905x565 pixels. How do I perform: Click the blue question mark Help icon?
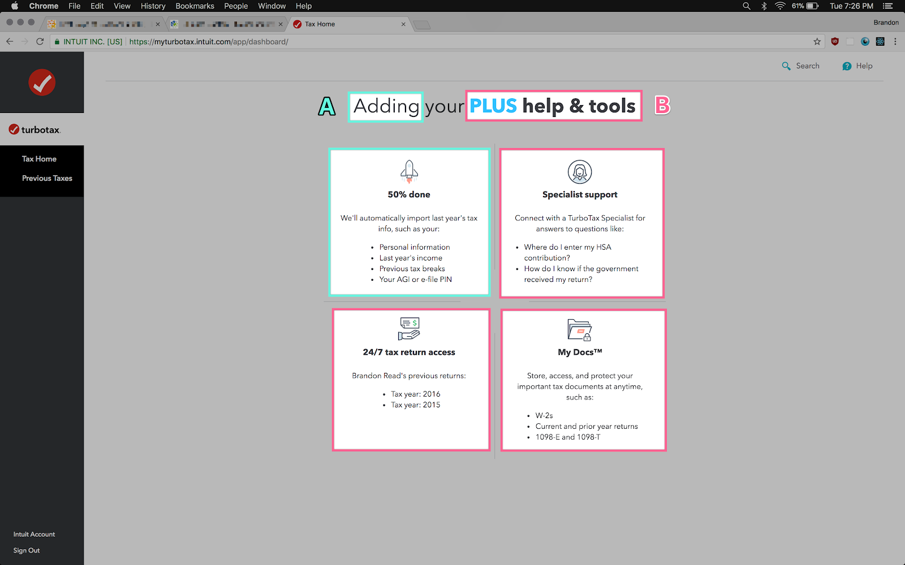[x=847, y=66]
